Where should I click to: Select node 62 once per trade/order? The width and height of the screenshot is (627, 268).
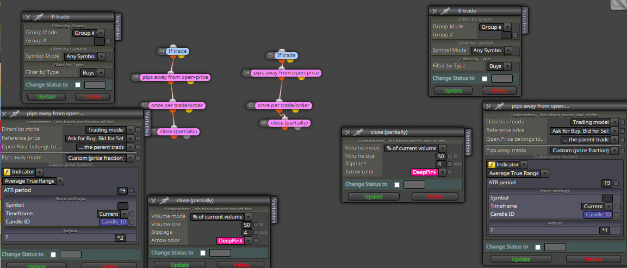(177, 105)
